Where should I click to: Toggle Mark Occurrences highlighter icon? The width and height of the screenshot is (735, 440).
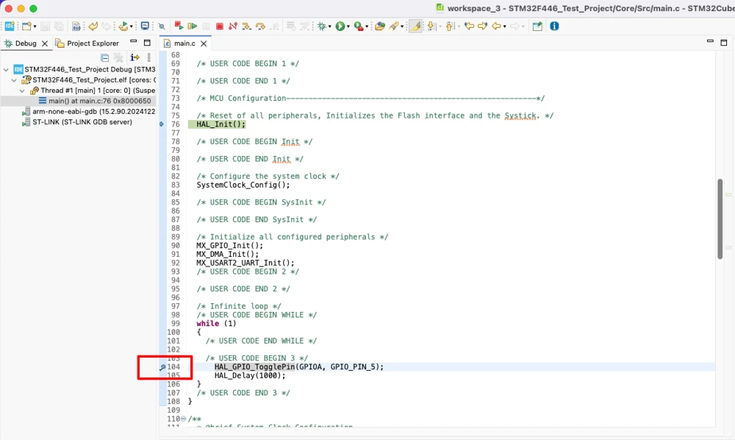(x=415, y=26)
